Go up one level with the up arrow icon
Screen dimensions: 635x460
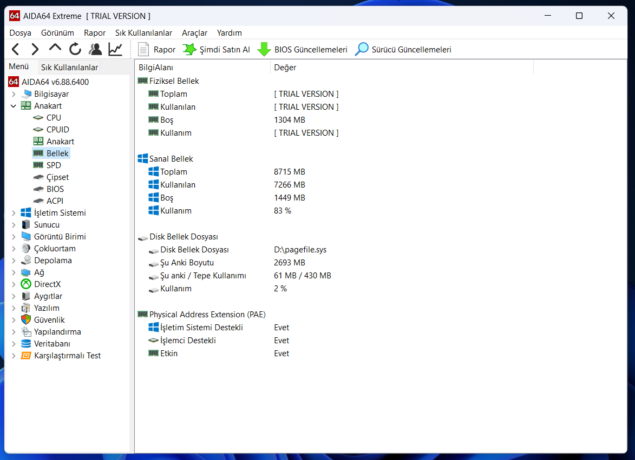[x=55, y=49]
